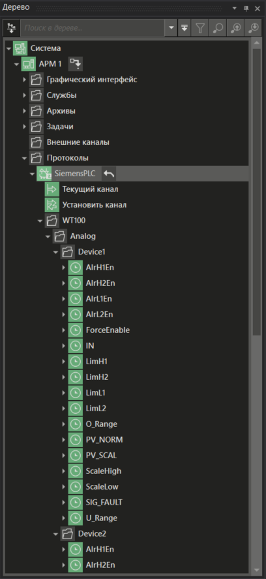This screenshot has width=266, height=579.
Task: Expand the ScaleHigh tag
Action: (63, 471)
